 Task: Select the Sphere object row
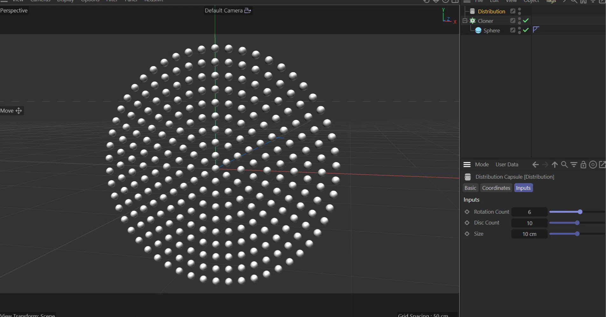pos(492,30)
